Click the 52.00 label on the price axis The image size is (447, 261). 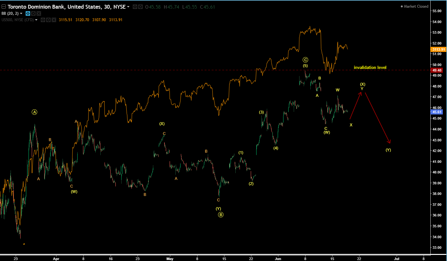click(x=437, y=43)
